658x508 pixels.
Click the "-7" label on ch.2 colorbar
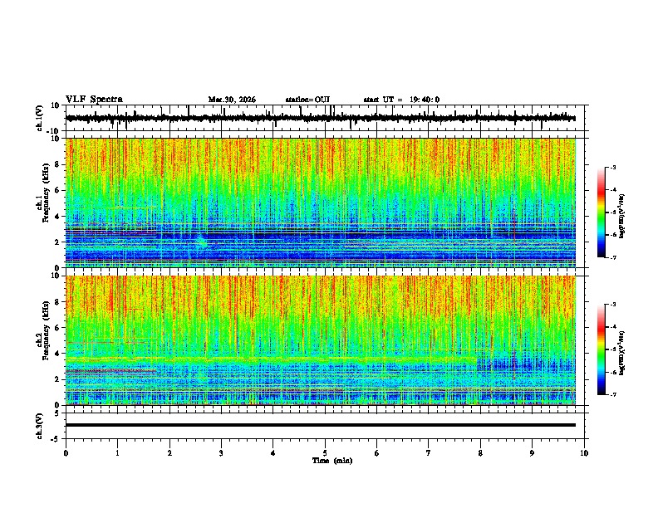613,394
